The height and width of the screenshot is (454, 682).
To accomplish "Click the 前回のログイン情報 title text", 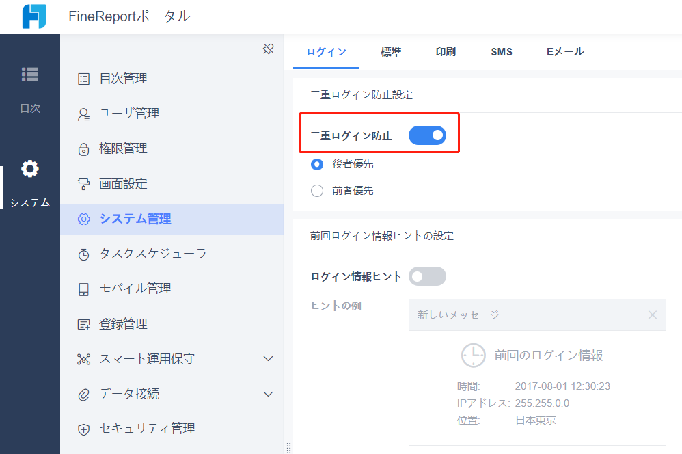I will pyautogui.click(x=549, y=356).
